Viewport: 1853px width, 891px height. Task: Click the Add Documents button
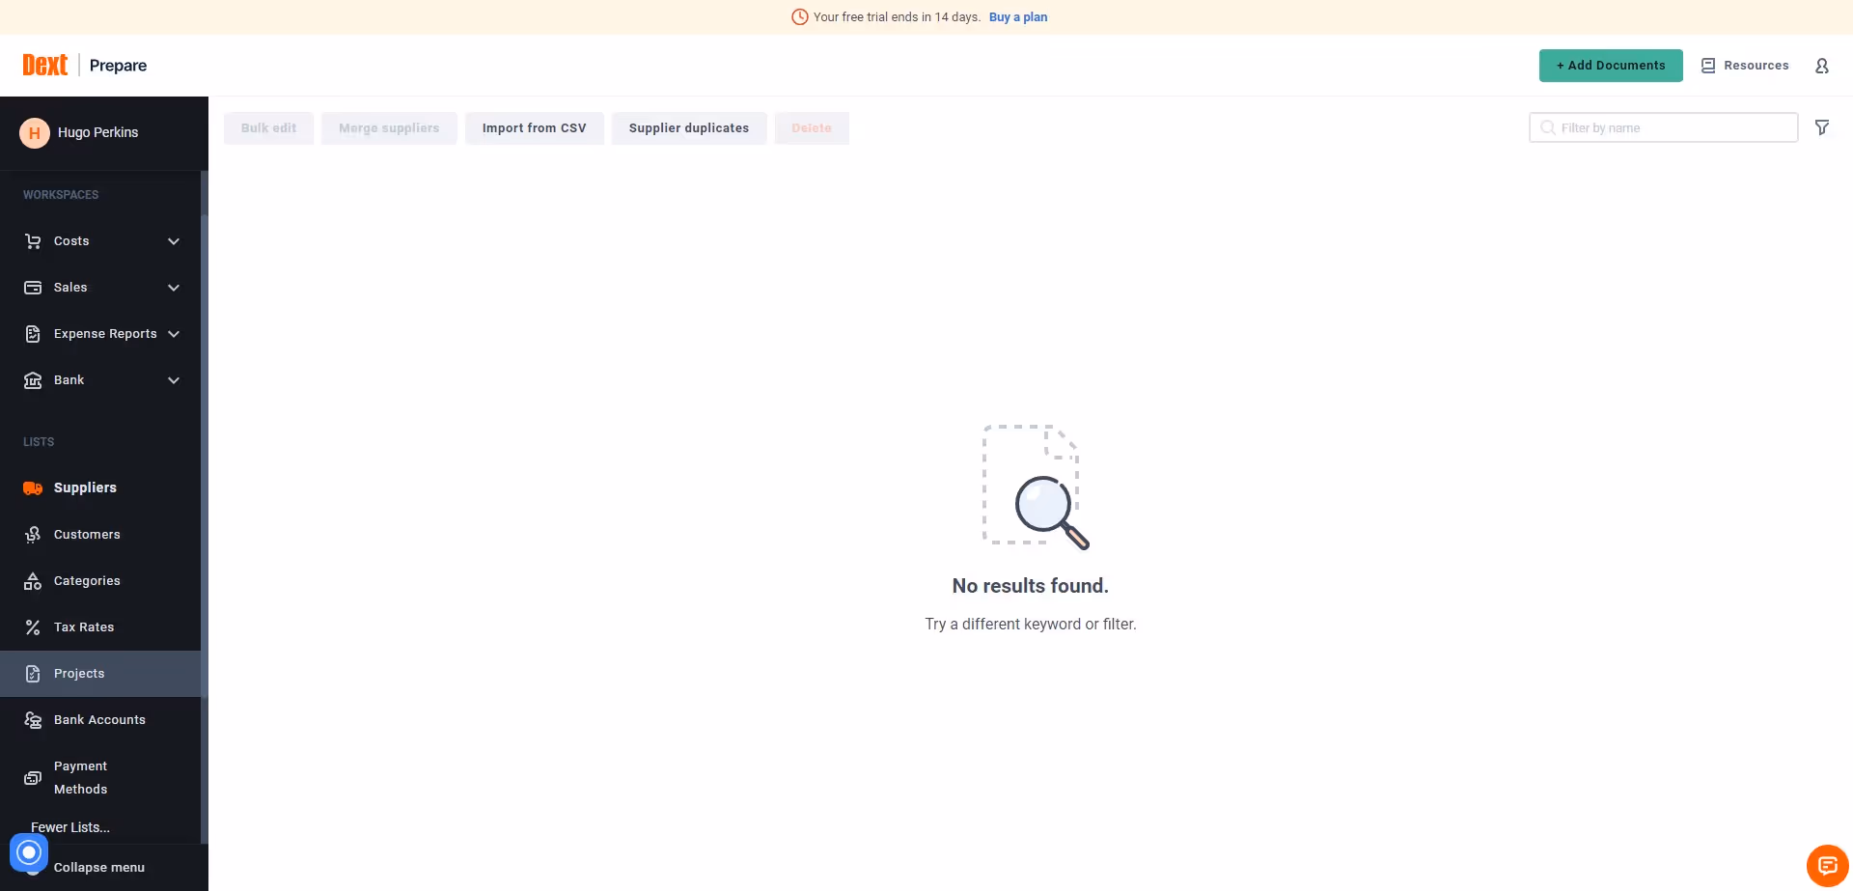(1611, 66)
